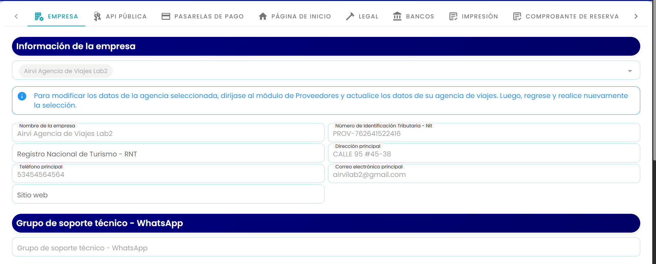Click the Impresión document icon
This screenshot has height=264, width=656.
(x=453, y=16)
